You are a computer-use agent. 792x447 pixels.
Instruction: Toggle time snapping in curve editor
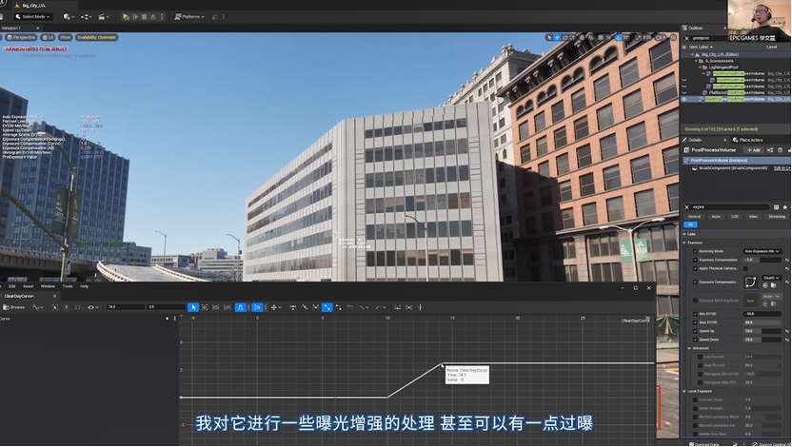click(241, 307)
